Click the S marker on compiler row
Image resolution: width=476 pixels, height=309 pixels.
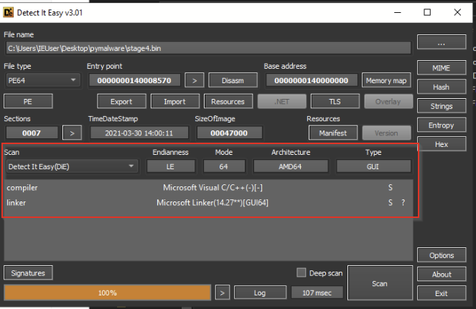click(x=391, y=188)
